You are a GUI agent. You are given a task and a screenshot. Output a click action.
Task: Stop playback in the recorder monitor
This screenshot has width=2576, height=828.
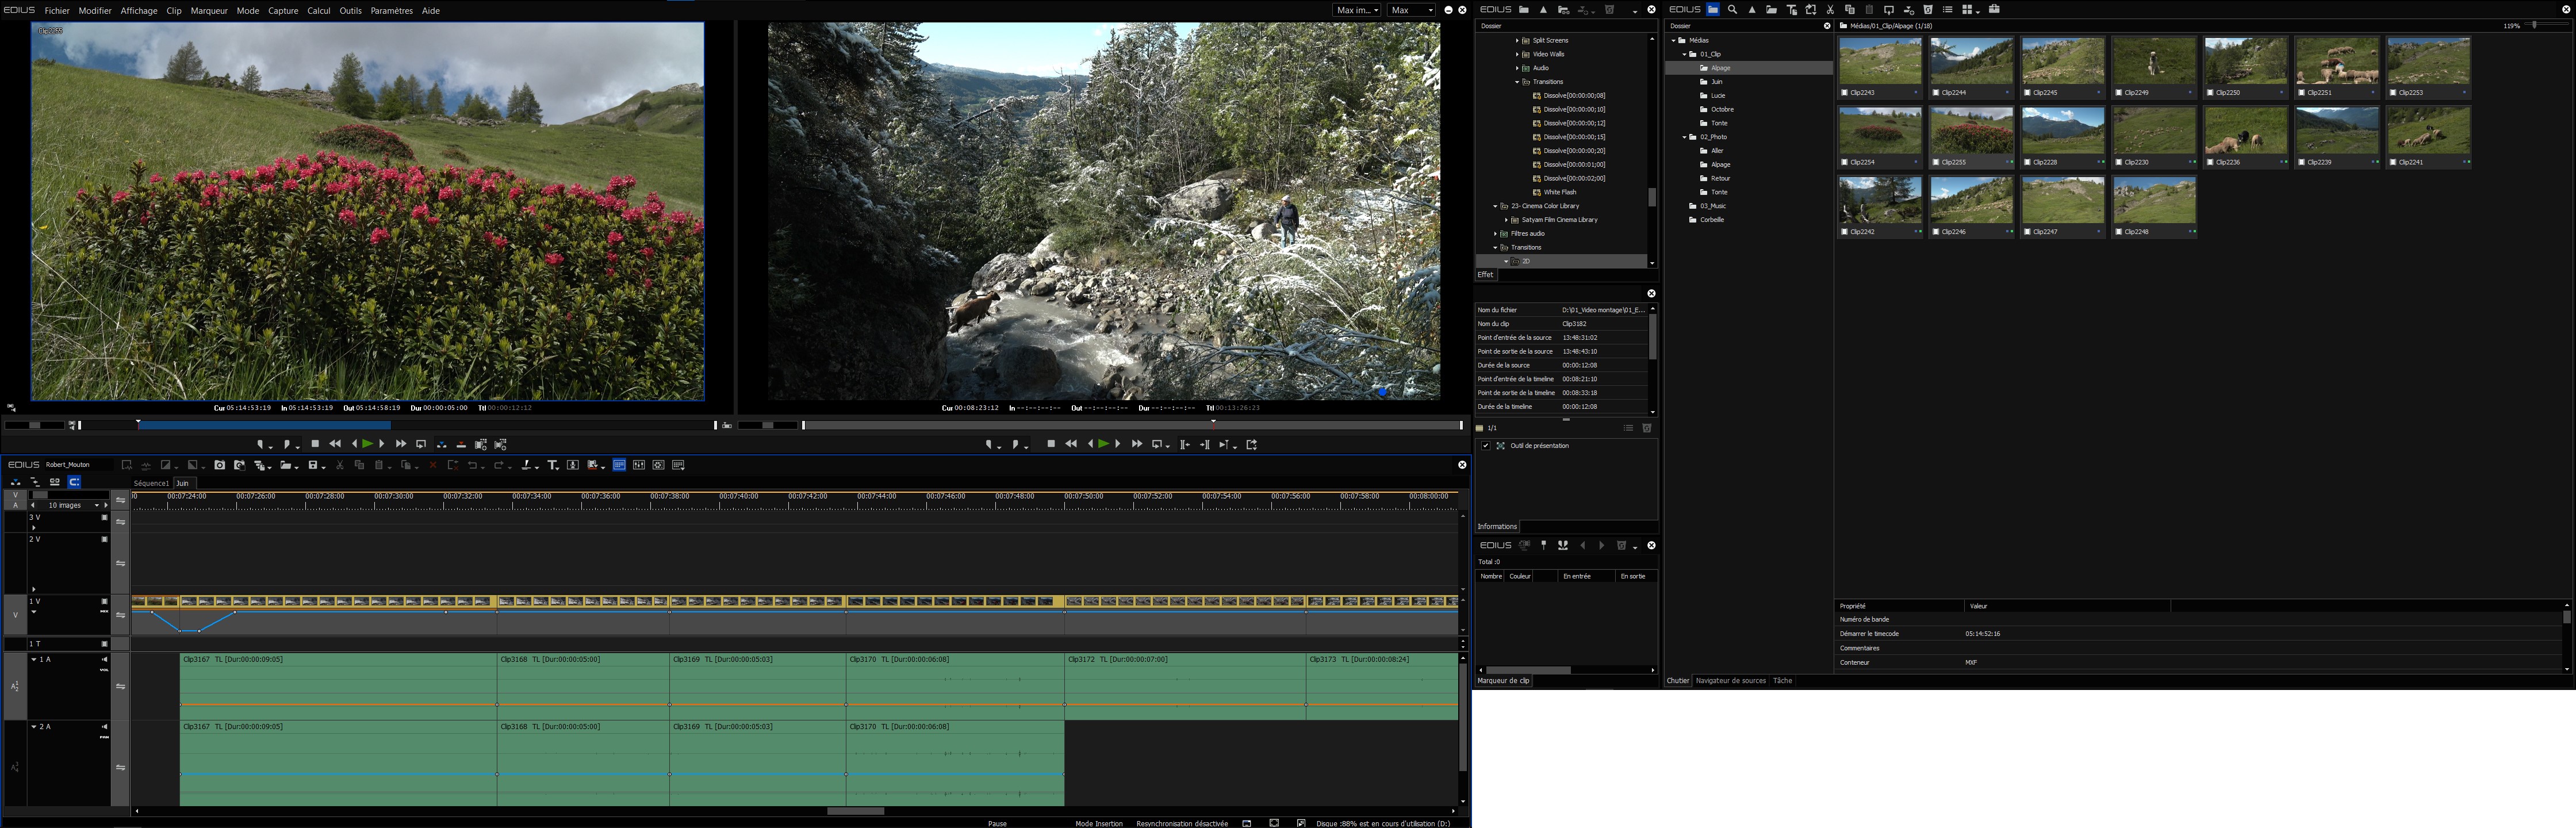1051,444
